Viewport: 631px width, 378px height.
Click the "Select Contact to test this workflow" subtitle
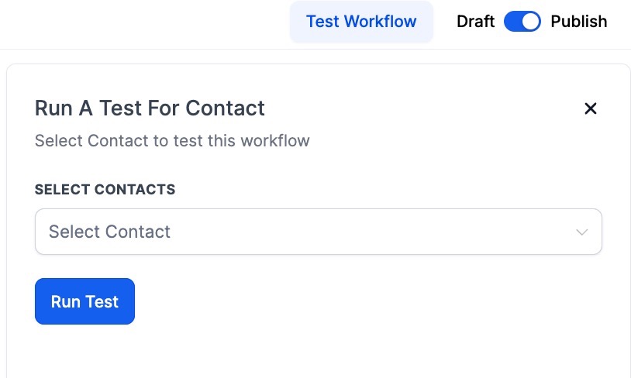click(172, 141)
